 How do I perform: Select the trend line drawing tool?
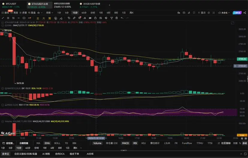pos(3,18)
